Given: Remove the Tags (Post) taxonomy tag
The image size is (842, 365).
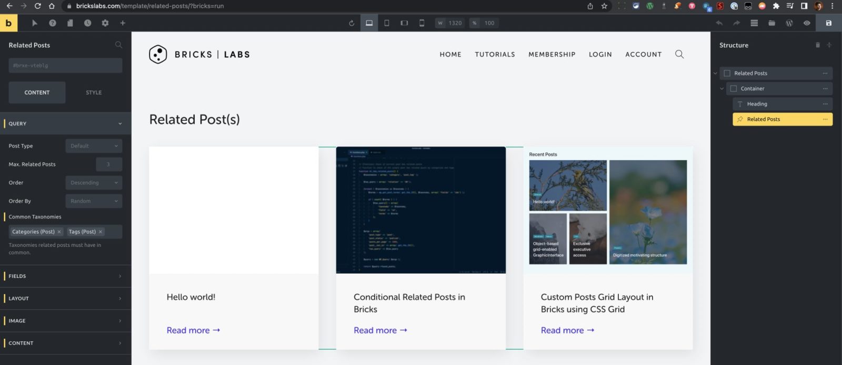Looking at the screenshot, I should coord(101,232).
